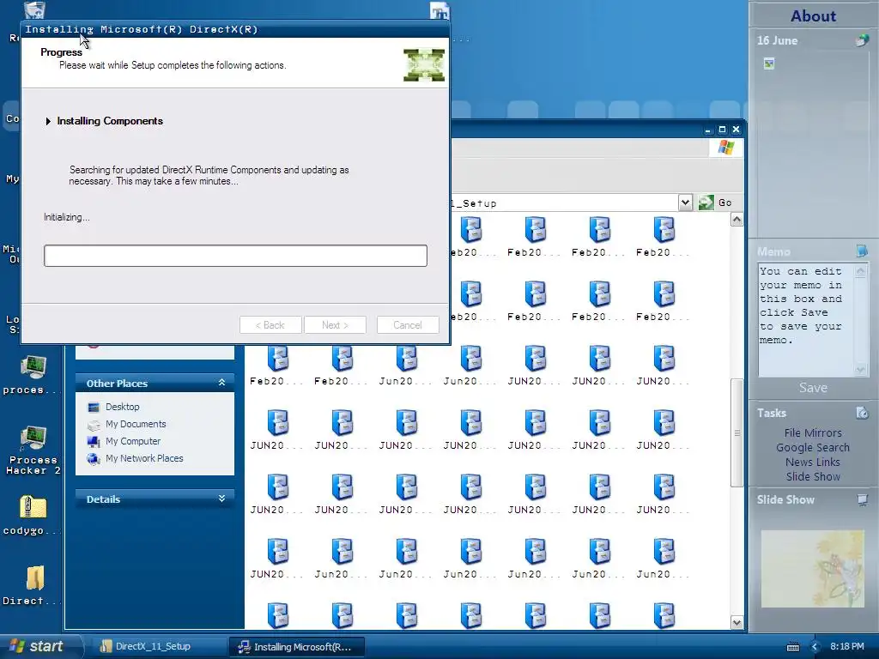Click the installation progress bar

pos(235,256)
